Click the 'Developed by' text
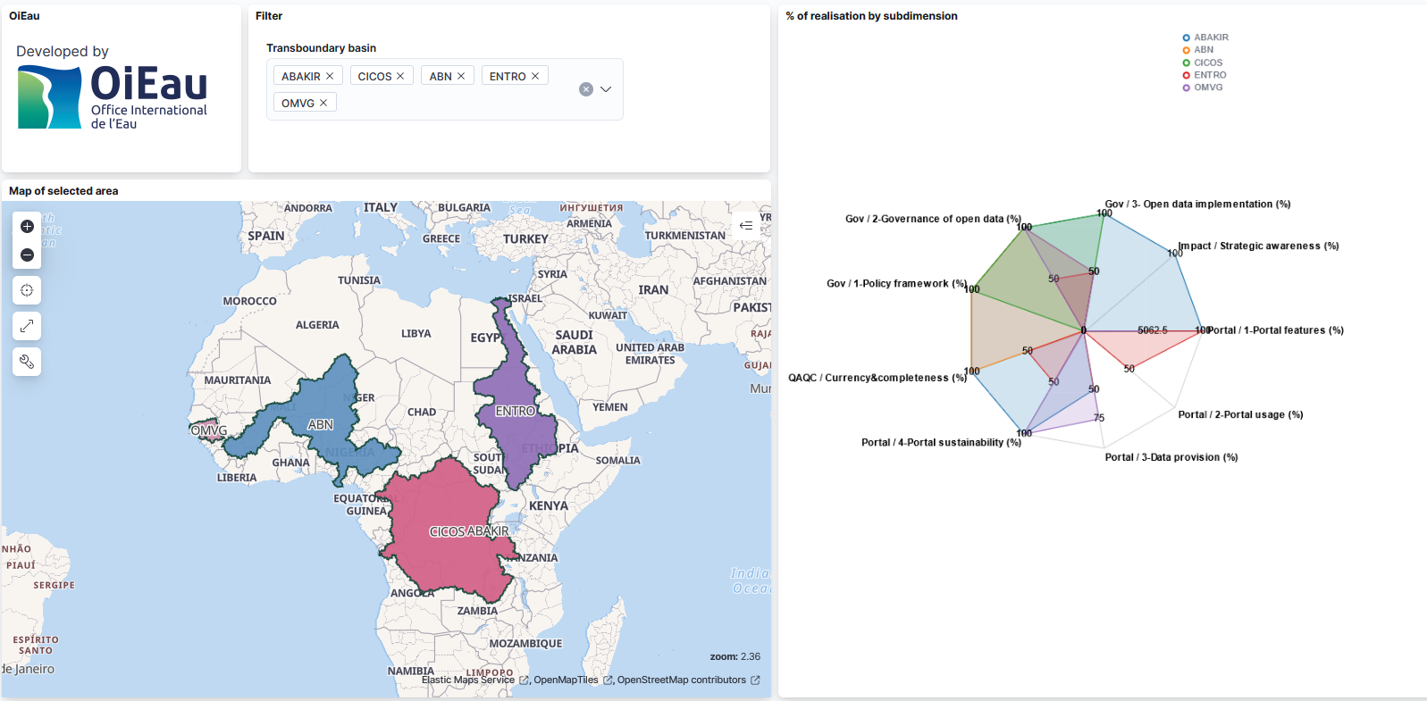This screenshot has height=701, width=1427. click(63, 52)
